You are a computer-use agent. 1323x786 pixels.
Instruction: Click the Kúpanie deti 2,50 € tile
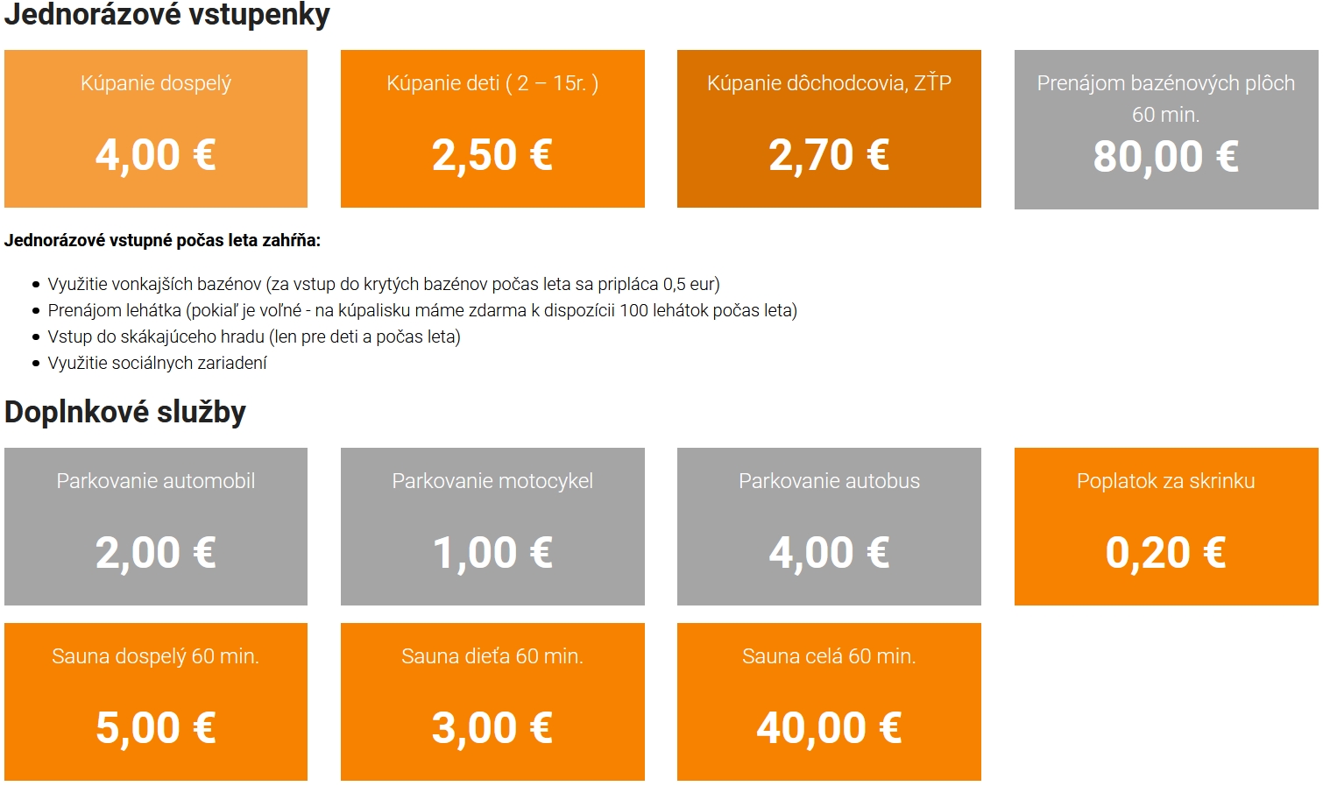coord(492,129)
